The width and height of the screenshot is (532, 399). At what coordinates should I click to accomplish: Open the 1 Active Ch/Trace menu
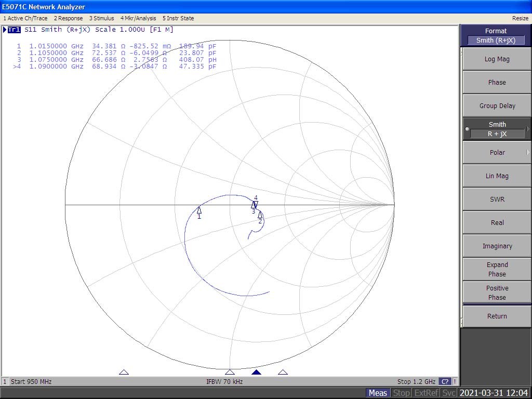click(x=25, y=18)
